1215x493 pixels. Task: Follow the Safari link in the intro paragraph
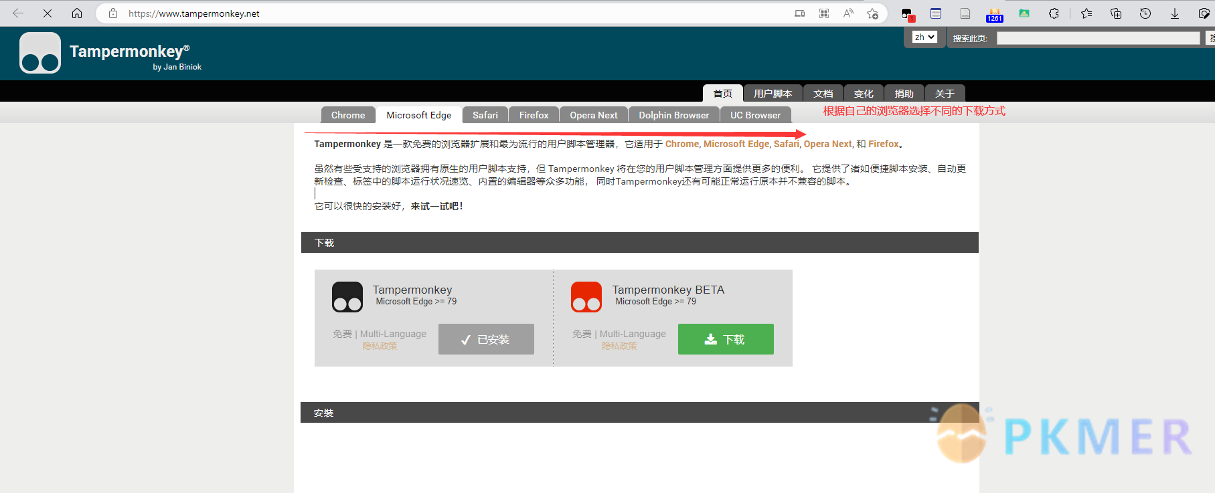[787, 144]
